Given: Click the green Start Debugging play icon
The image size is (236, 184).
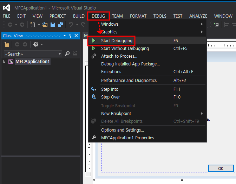Looking at the screenshot, I should (x=94, y=40).
